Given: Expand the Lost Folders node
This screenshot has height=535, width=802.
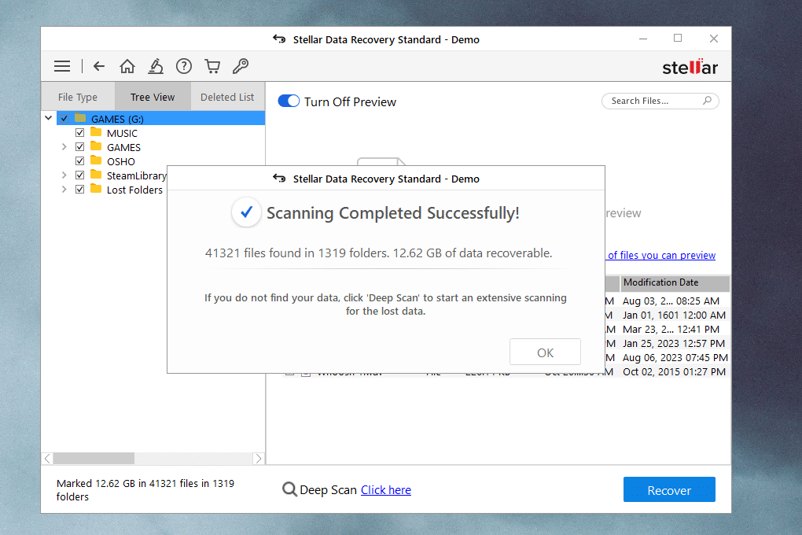Looking at the screenshot, I should click(x=64, y=190).
